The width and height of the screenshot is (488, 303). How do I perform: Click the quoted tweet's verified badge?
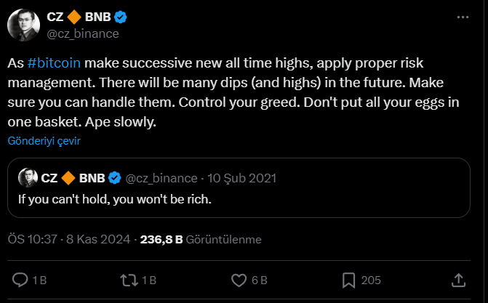coord(115,178)
